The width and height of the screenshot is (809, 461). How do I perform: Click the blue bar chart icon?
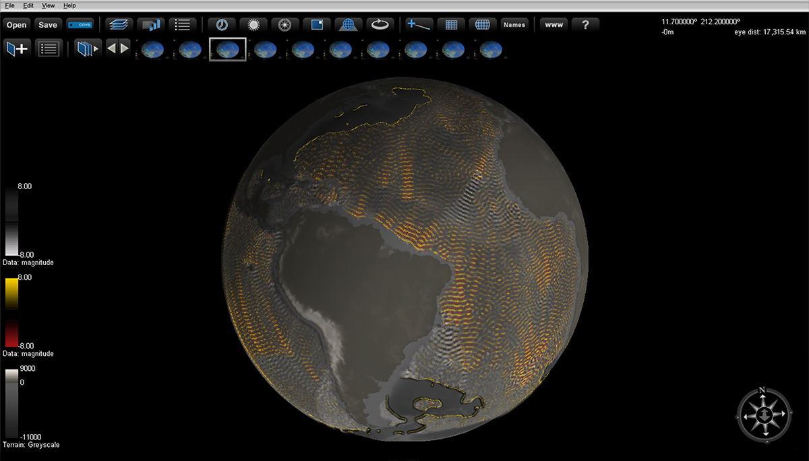(x=150, y=25)
